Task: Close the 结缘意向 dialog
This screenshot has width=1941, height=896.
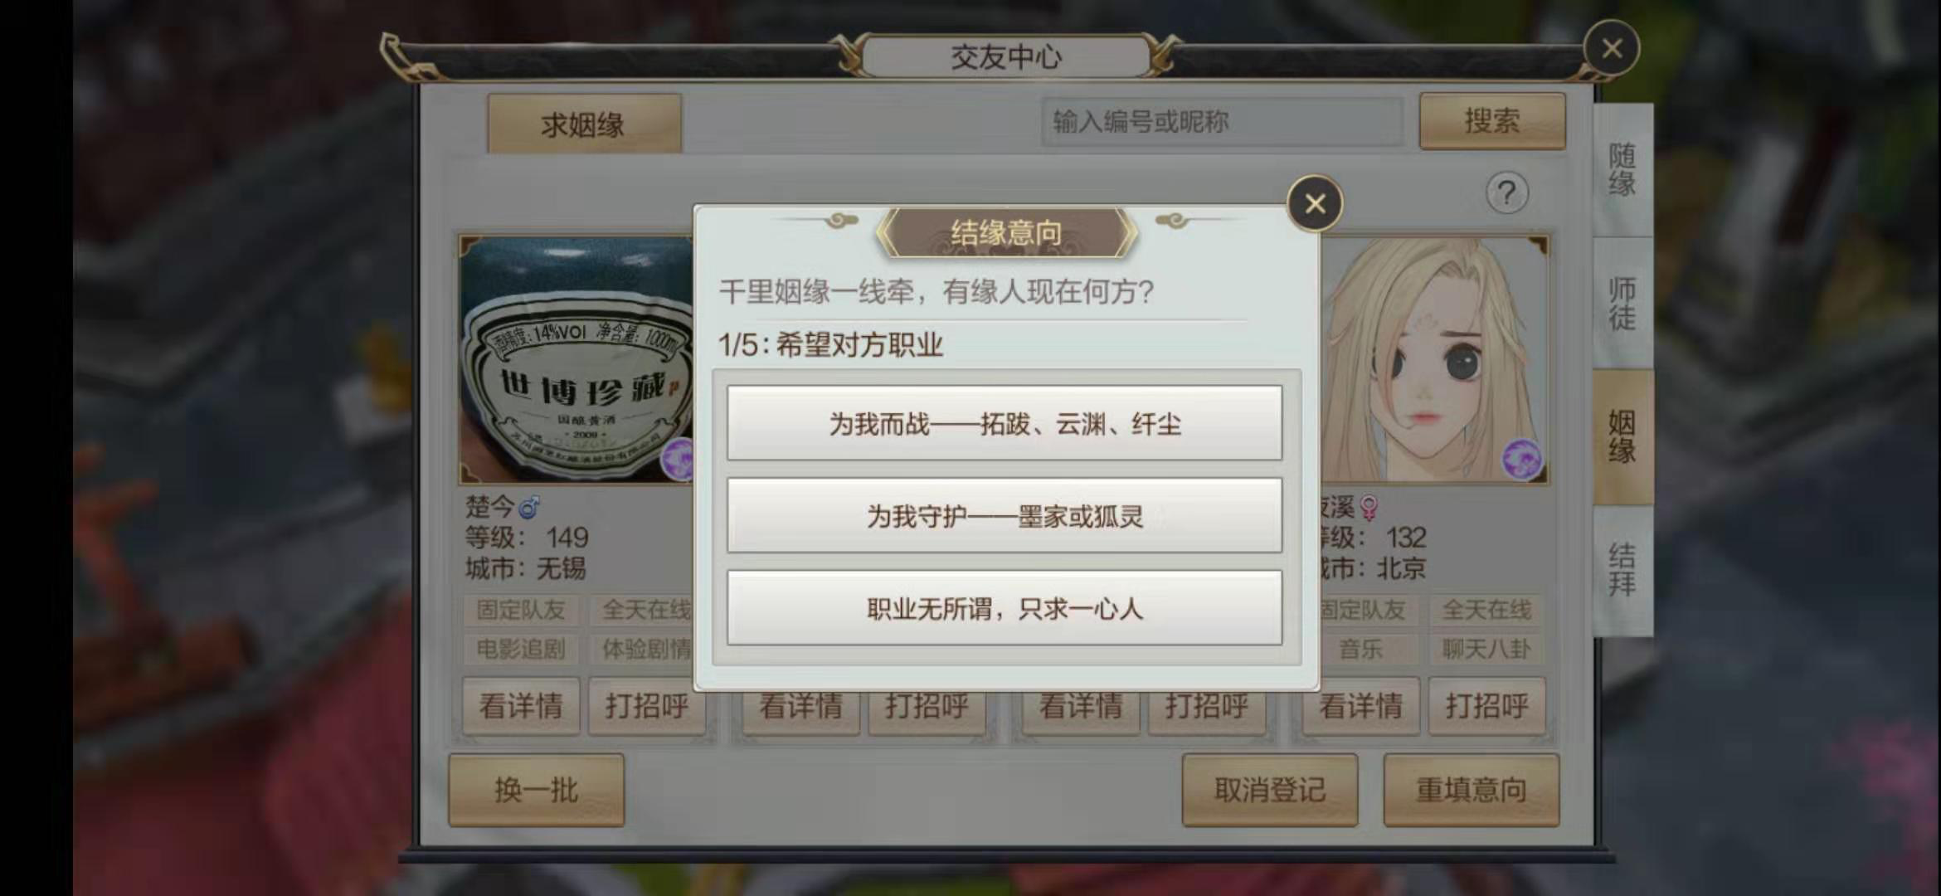Action: point(1315,203)
